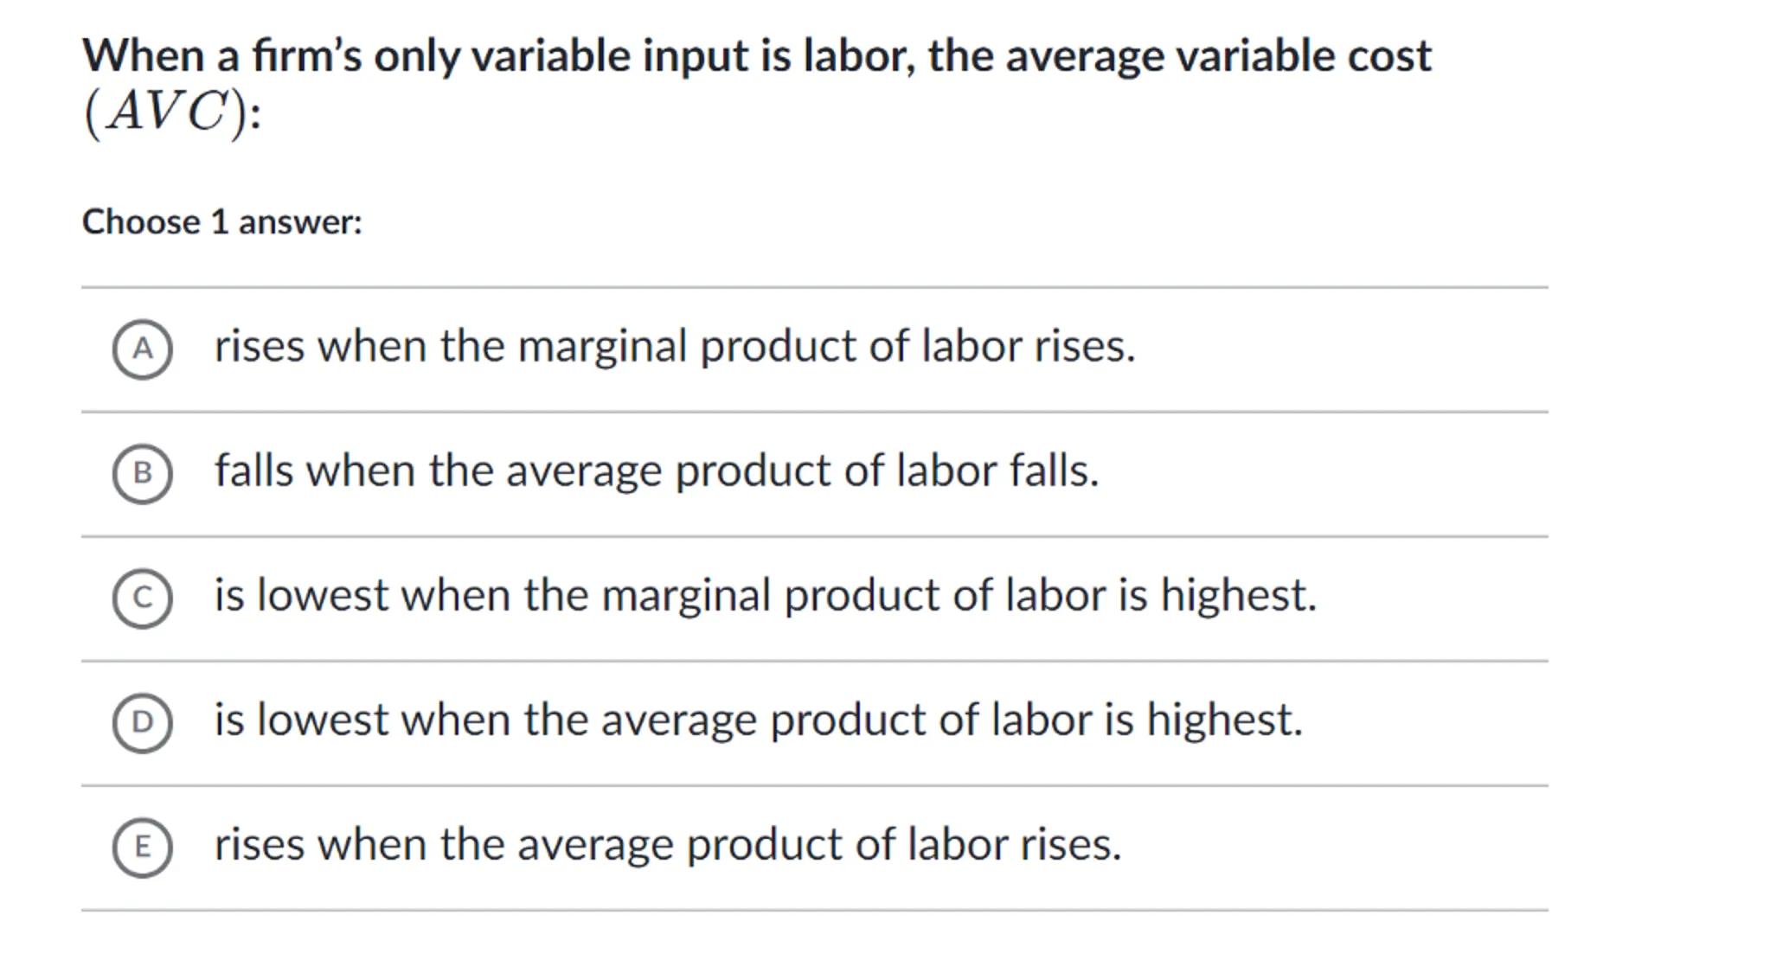1770x973 pixels.
Task: Click the question heading about average variable cost
Action: coord(756,57)
